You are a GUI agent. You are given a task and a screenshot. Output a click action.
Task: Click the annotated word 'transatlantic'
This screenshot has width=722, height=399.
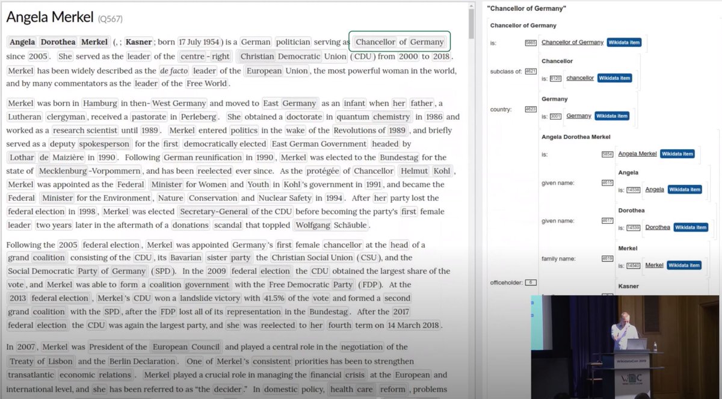[31, 374]
